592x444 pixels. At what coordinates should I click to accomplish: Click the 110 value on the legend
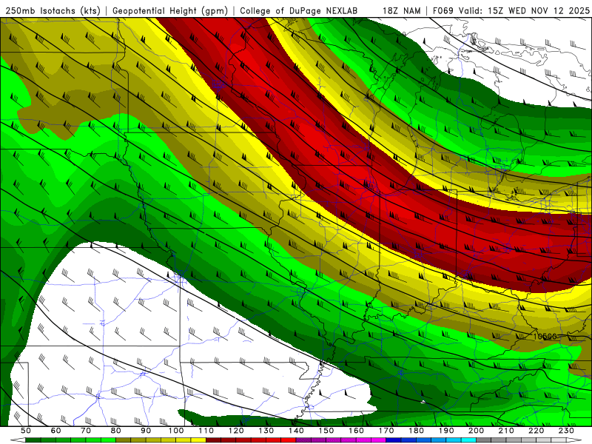206,431
